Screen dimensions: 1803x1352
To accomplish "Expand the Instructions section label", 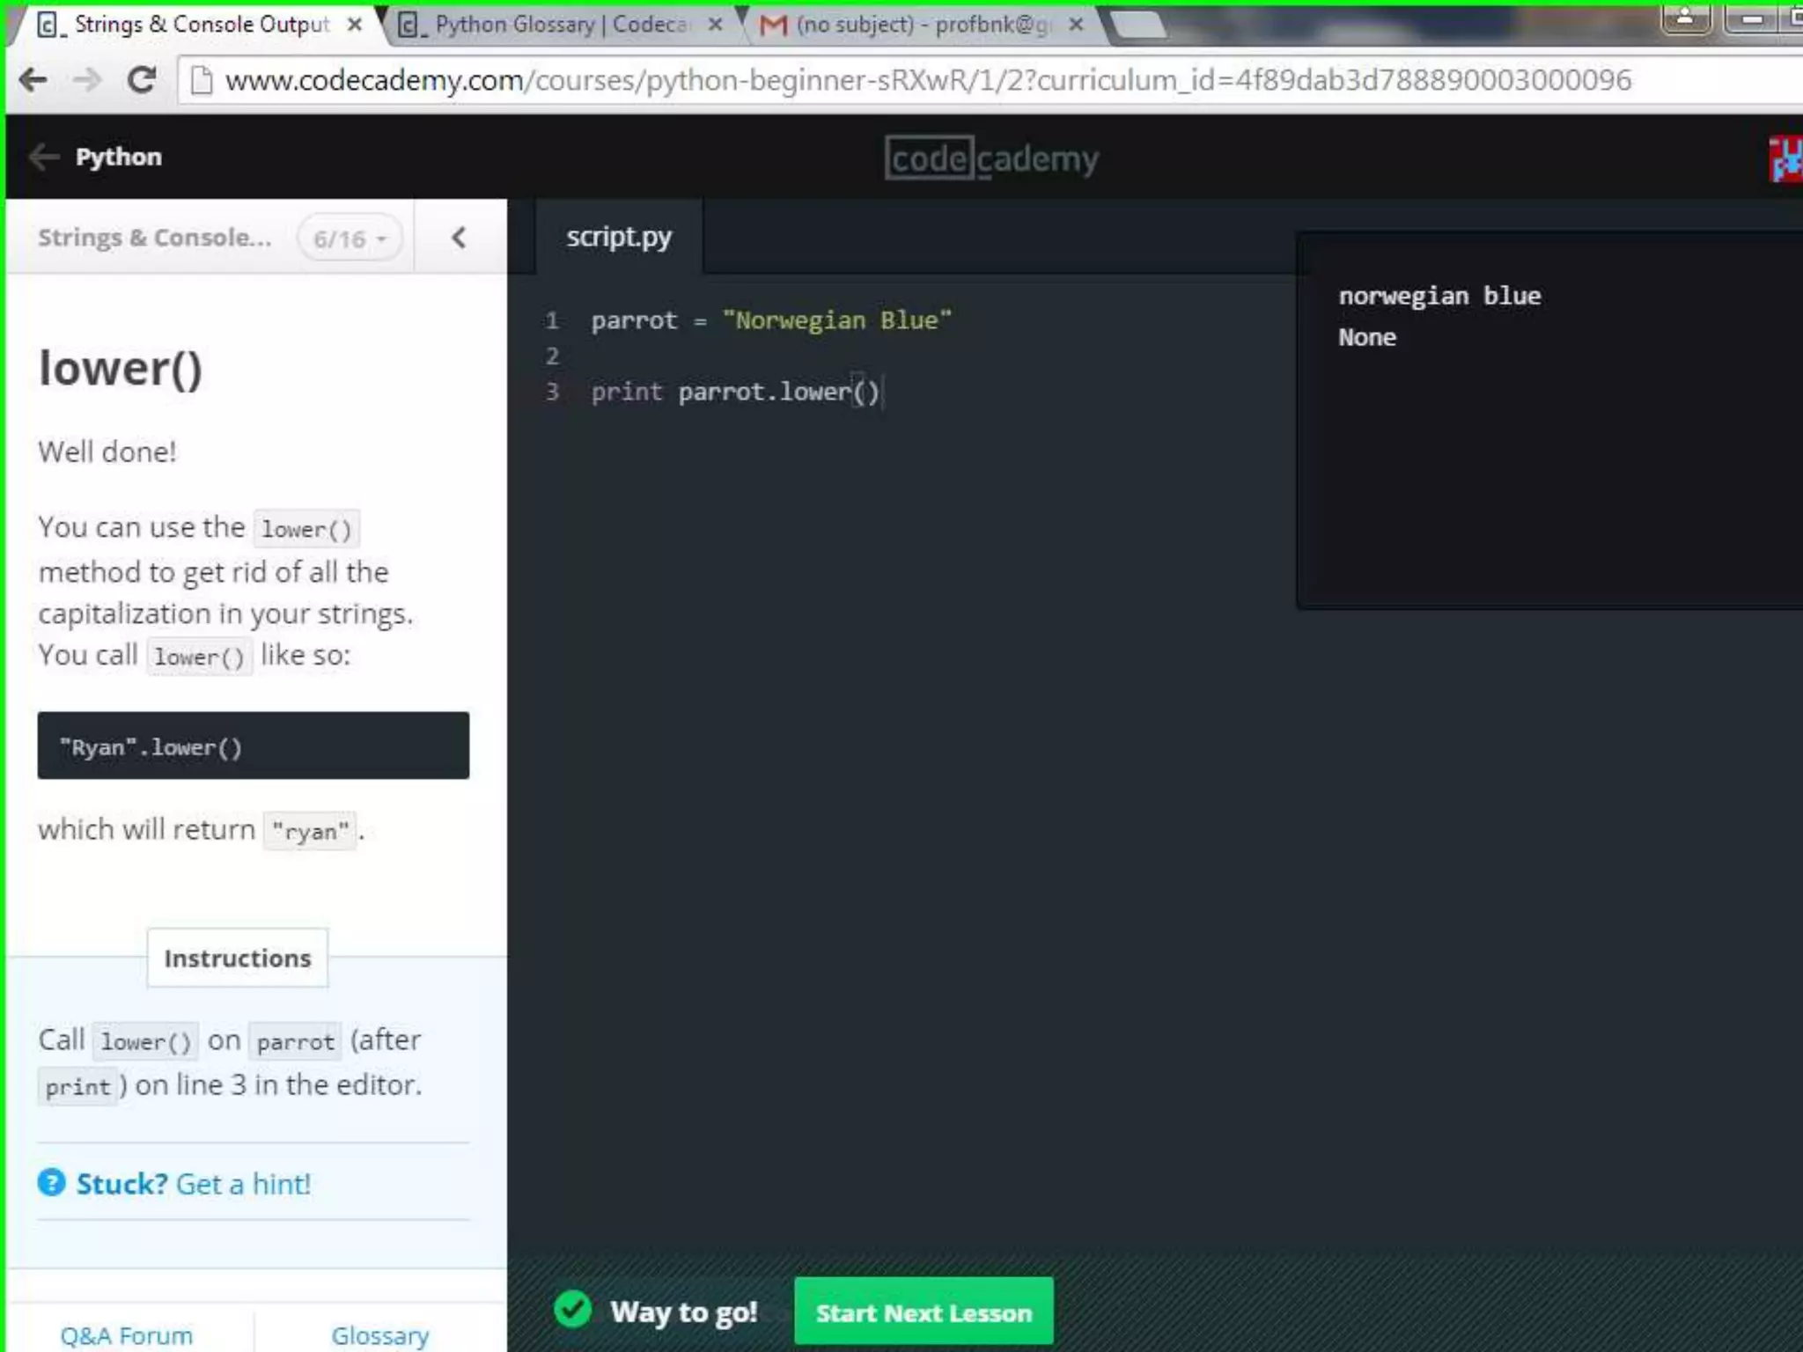I will (238, 958).
